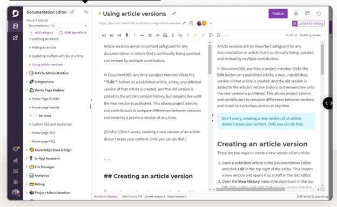Insert horizontal rule line
The image size is (337, 207).
[142, 35]
